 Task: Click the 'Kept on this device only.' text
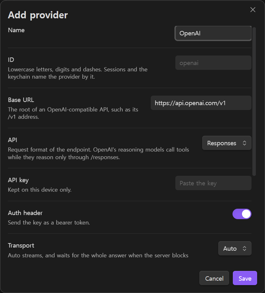[x=40, y=190]
